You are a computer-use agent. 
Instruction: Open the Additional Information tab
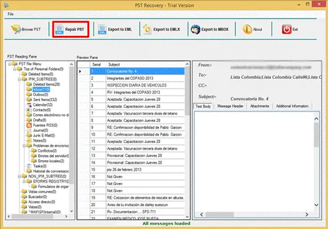(292, 106)
